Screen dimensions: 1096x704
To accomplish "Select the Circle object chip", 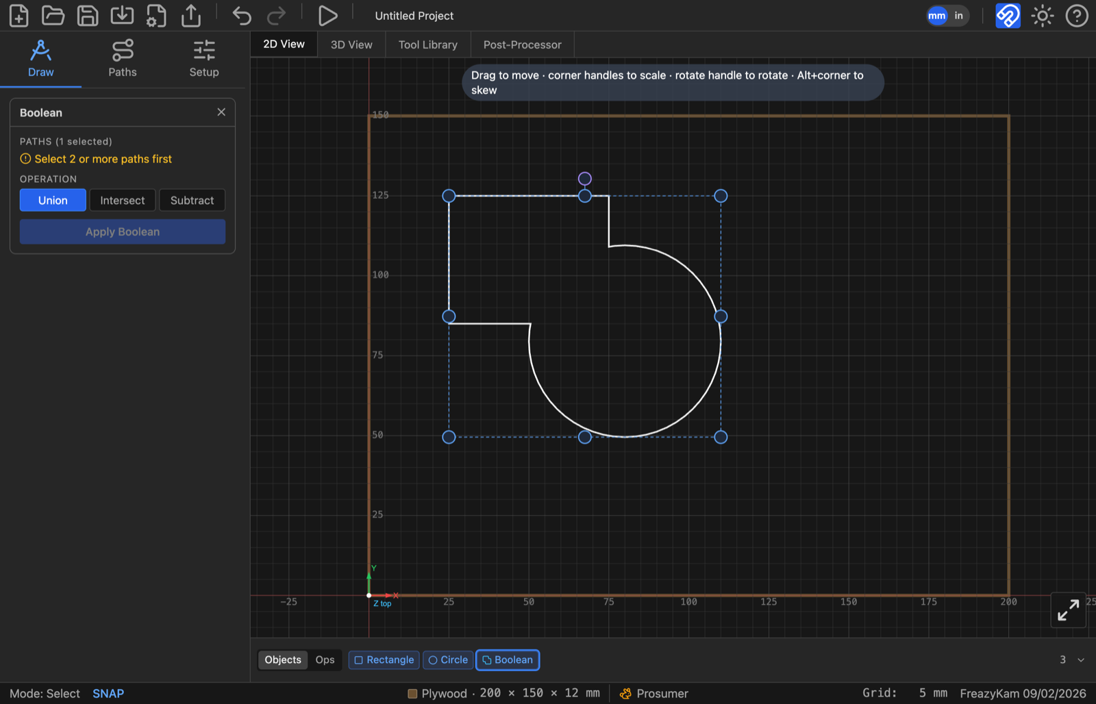I will [x=448, y=659].
